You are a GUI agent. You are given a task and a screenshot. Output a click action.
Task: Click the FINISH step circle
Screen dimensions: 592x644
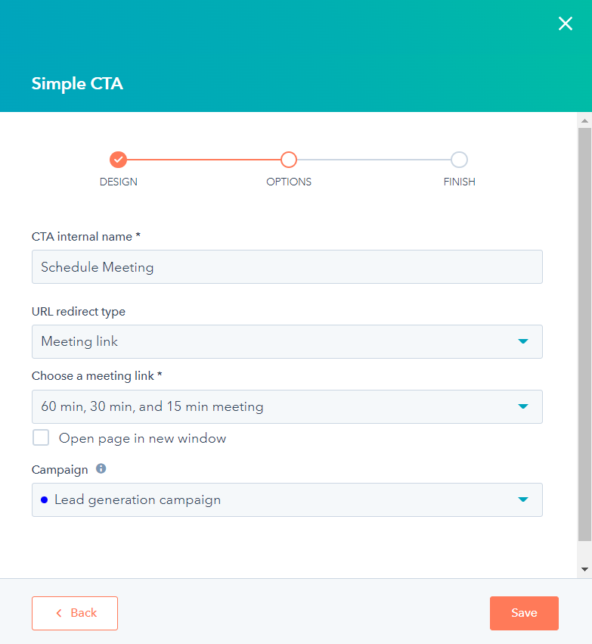pos(459,160)
